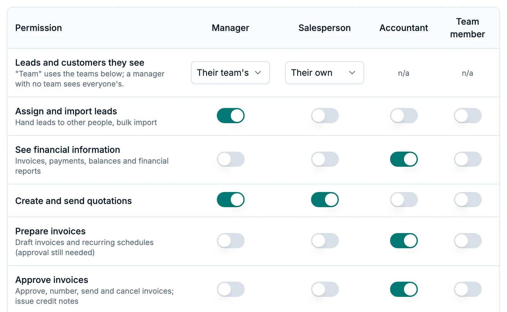
Task: Click the "Assign and import leads" label
Action: point(66,111)
